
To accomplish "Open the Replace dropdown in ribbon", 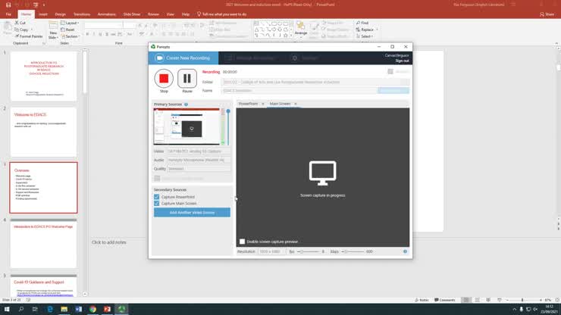I will click(x=367, y=30).
